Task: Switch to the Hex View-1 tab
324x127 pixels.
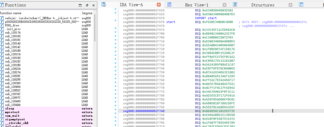Action: (x=197, y=5)
